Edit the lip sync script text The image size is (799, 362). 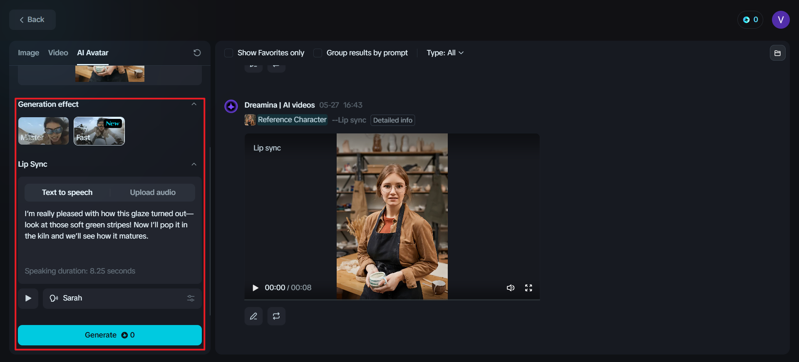[109, 225]
